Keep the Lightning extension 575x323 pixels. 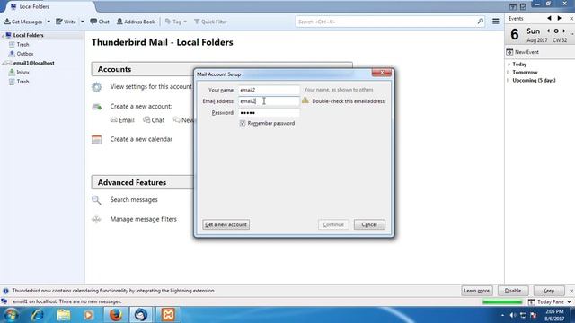click(549, 291)
